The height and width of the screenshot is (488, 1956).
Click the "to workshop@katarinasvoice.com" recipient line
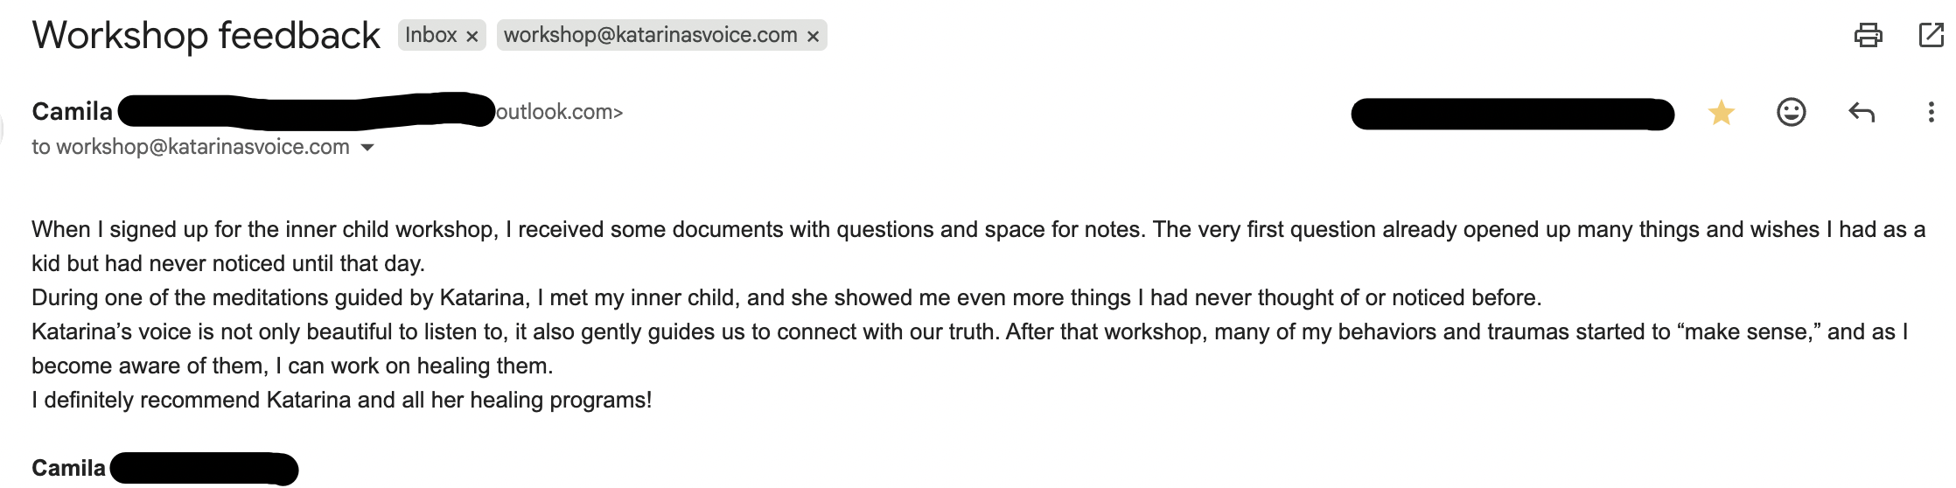[191, 147]
